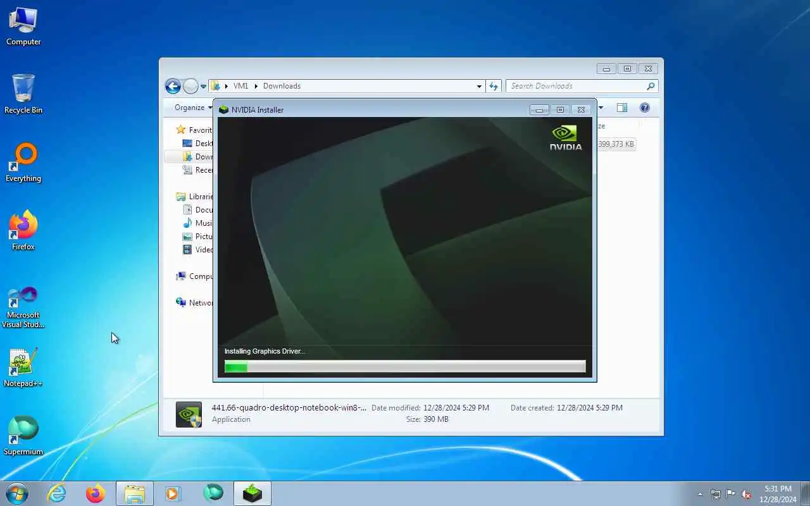This screenshot has width=810, height=506.
Task: Click the muted volume tray icon
Action: click(746, 494)
